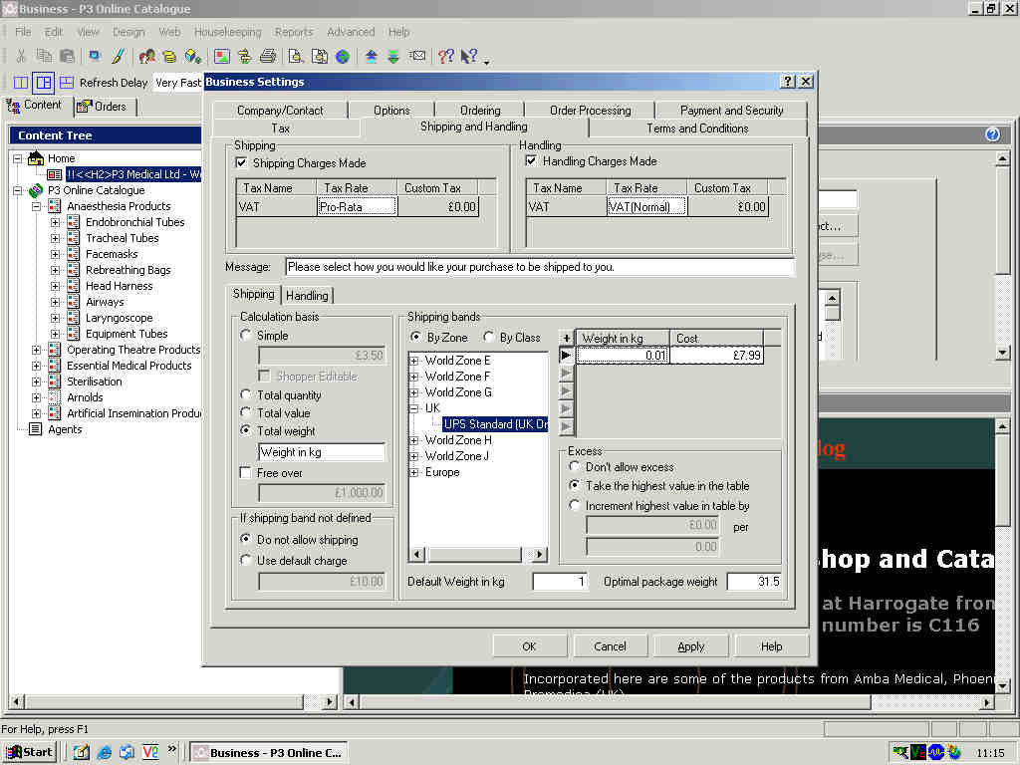
Task: Click the paintbrush icon in the toolbar
Action: tap(118, 57)
